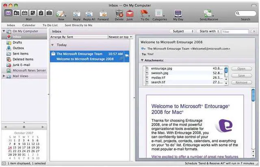Viewport: 260px width, 167px height.
Task: Click Arrange By: Sent header
Action: click(x=79, y=37)
